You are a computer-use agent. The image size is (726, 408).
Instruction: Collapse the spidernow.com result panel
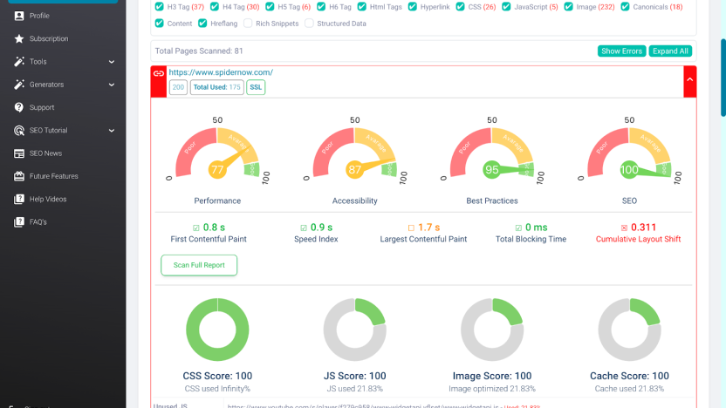point(690,79)
